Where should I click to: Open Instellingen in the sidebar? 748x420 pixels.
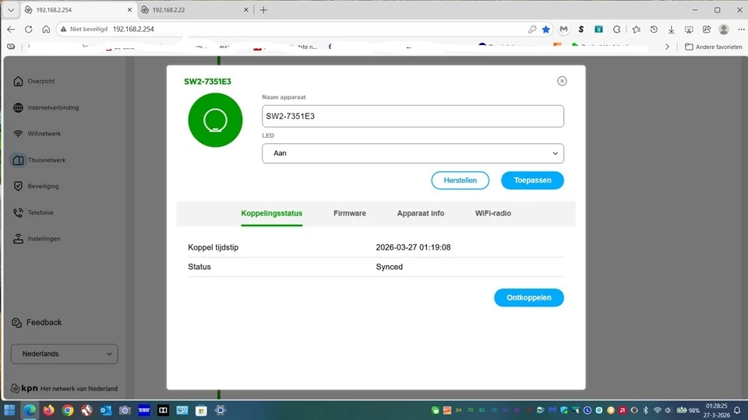(x=37, y=239)
